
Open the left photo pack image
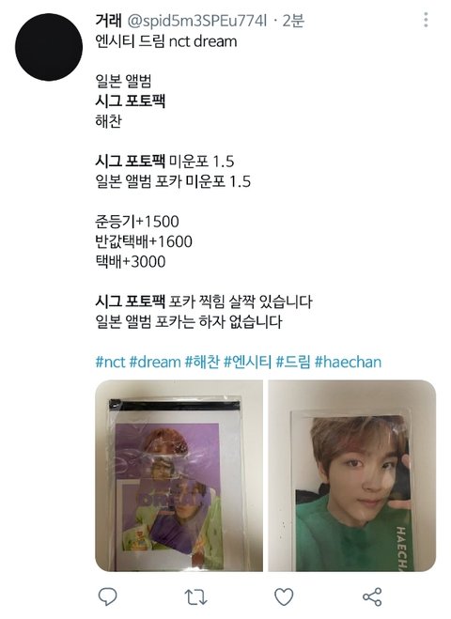[x=179, y=475]
